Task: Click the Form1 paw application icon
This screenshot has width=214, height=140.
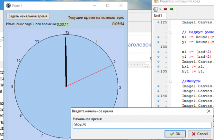Action: click(x=8, y=6)
